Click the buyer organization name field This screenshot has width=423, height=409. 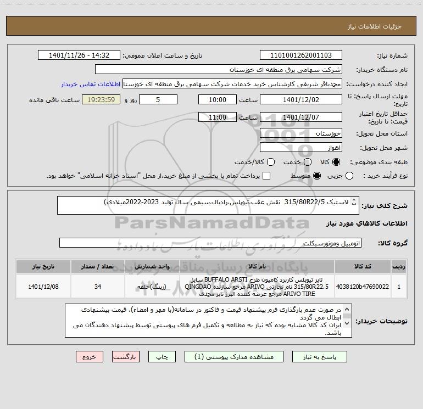tap(219, 70)
